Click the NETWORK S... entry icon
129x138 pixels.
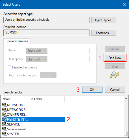(x=4, y=110)
